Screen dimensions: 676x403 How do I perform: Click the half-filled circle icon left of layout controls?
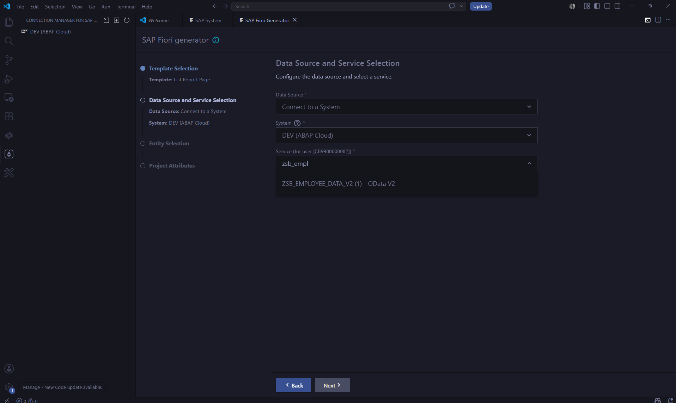click(572, 6)
